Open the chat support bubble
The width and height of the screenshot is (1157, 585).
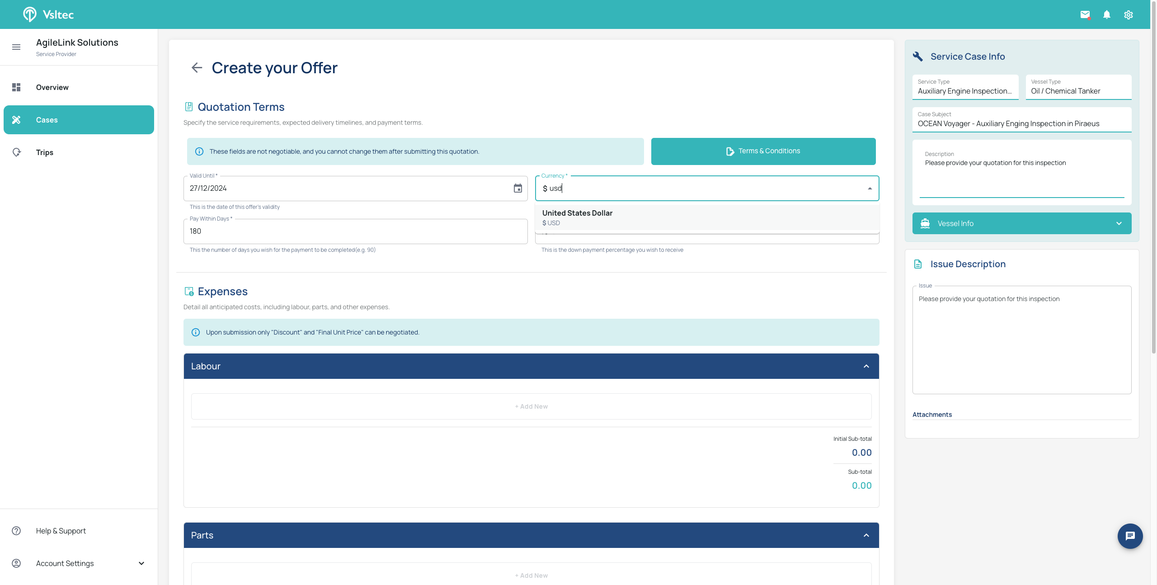pyautogui.click(x=1130, y=536)
